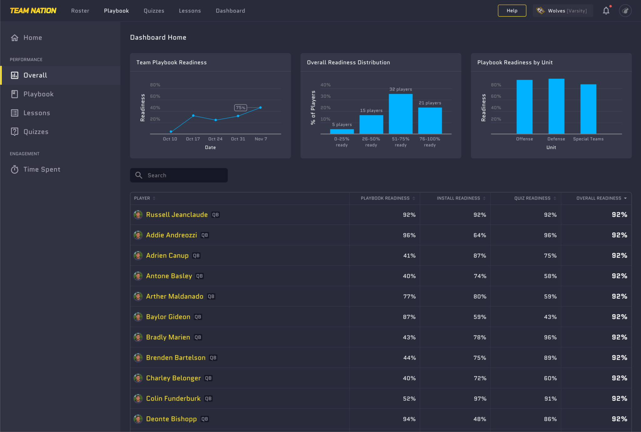Open the Overall Readiness sort dropdown
Screen dimensions: 641x432
click(626, 198)
